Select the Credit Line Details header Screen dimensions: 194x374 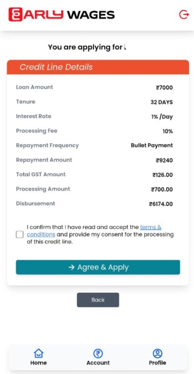click(98, 67)
